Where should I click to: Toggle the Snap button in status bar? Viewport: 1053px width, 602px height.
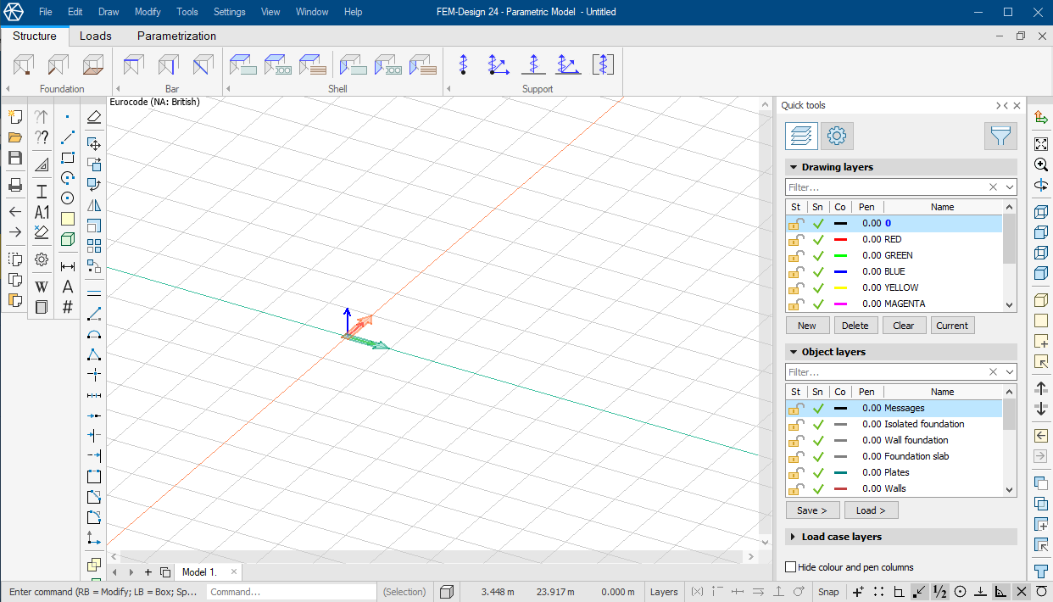pyautogui.click(x=828, y=592)
